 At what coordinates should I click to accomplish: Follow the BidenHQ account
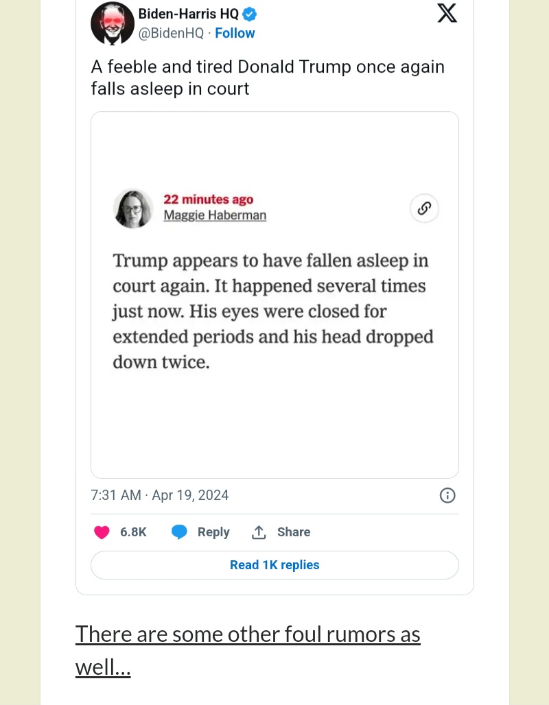235,33
